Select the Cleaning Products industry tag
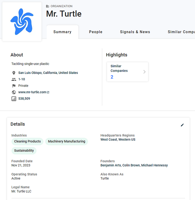The image size is (195, 200). 27,141
